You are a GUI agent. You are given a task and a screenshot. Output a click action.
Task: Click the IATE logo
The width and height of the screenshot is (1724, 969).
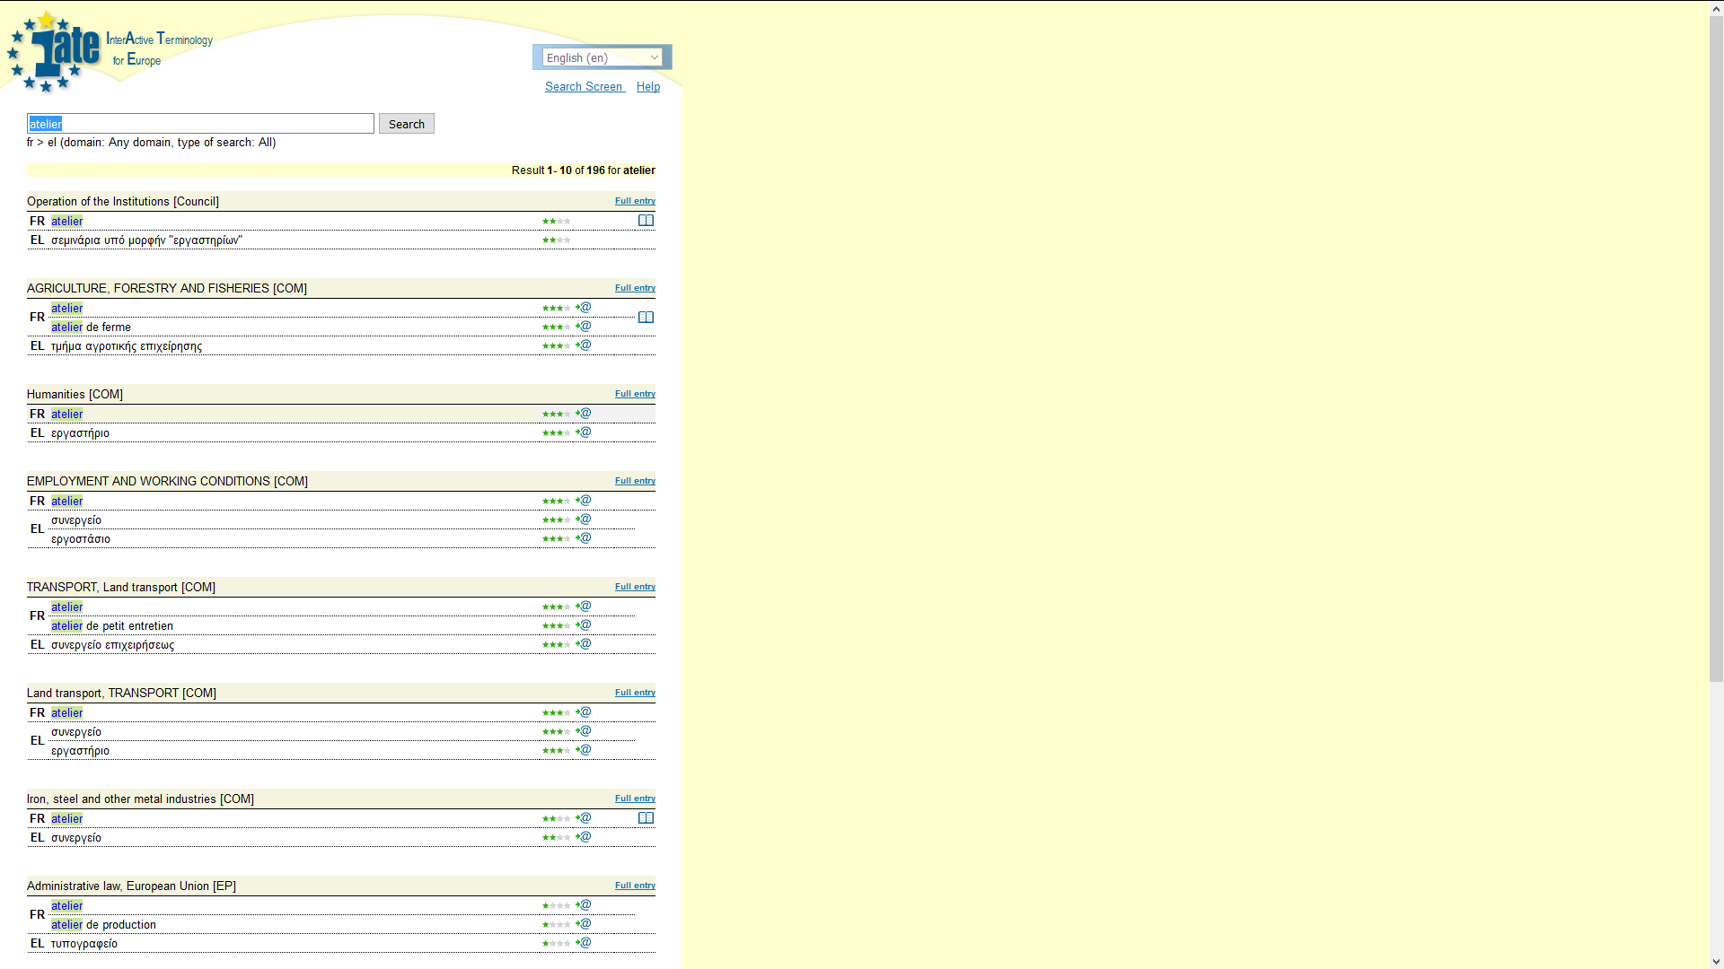[54, 52]
